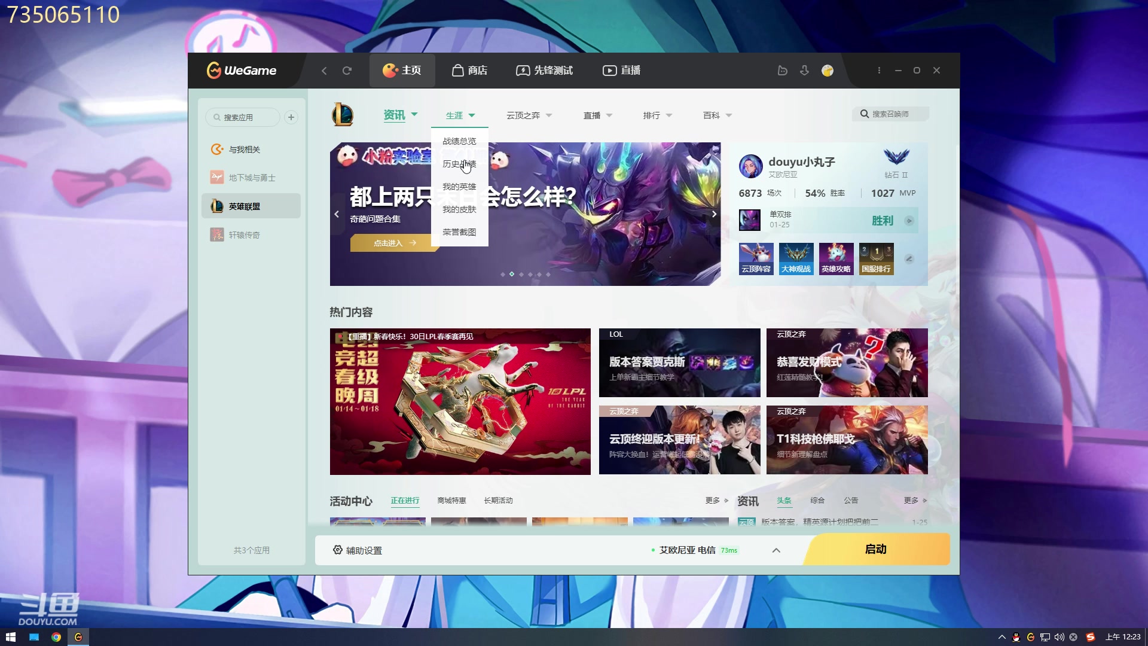Screen dimensions: 1148x646
Task: Click 更多 next to the news tabs
Action: [x=915, y=501]
